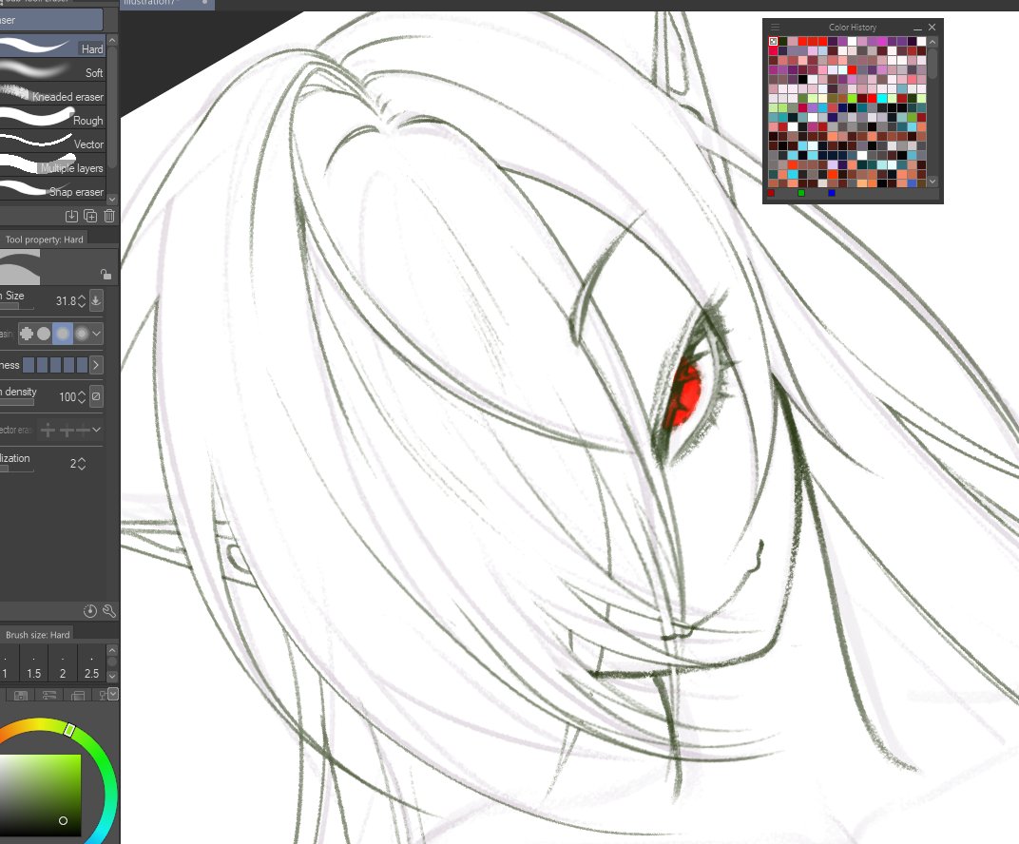This screenshot has width=1019, height=844.
Task: Import sub tool material icon
Action: pos(71,216)
